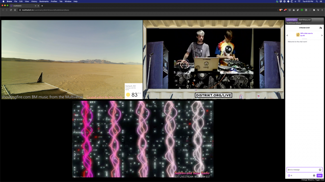The width and height of the screenshot is (325, 182).
Task: Click the overlapping-pages extension icon
Action: (x=297, y=10)
